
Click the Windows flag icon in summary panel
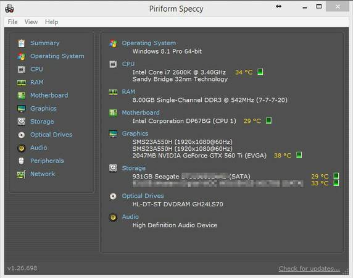(113, 43)
